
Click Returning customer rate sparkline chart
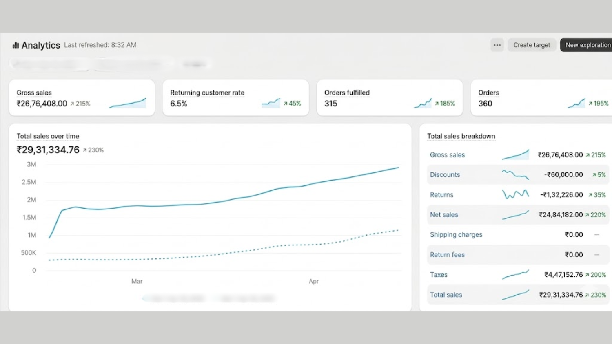(x=271, y=103)
